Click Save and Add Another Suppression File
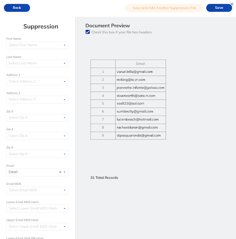The image size is (236, 239). [x=164, y=8]
